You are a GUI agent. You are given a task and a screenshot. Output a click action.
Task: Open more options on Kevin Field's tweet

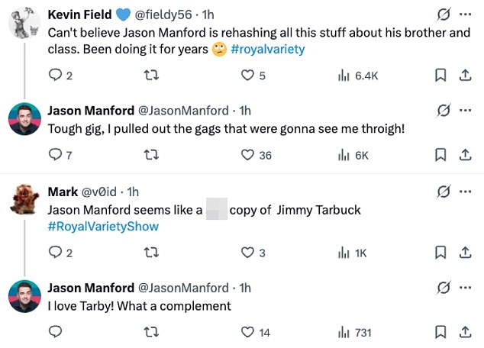pos(465,14)
